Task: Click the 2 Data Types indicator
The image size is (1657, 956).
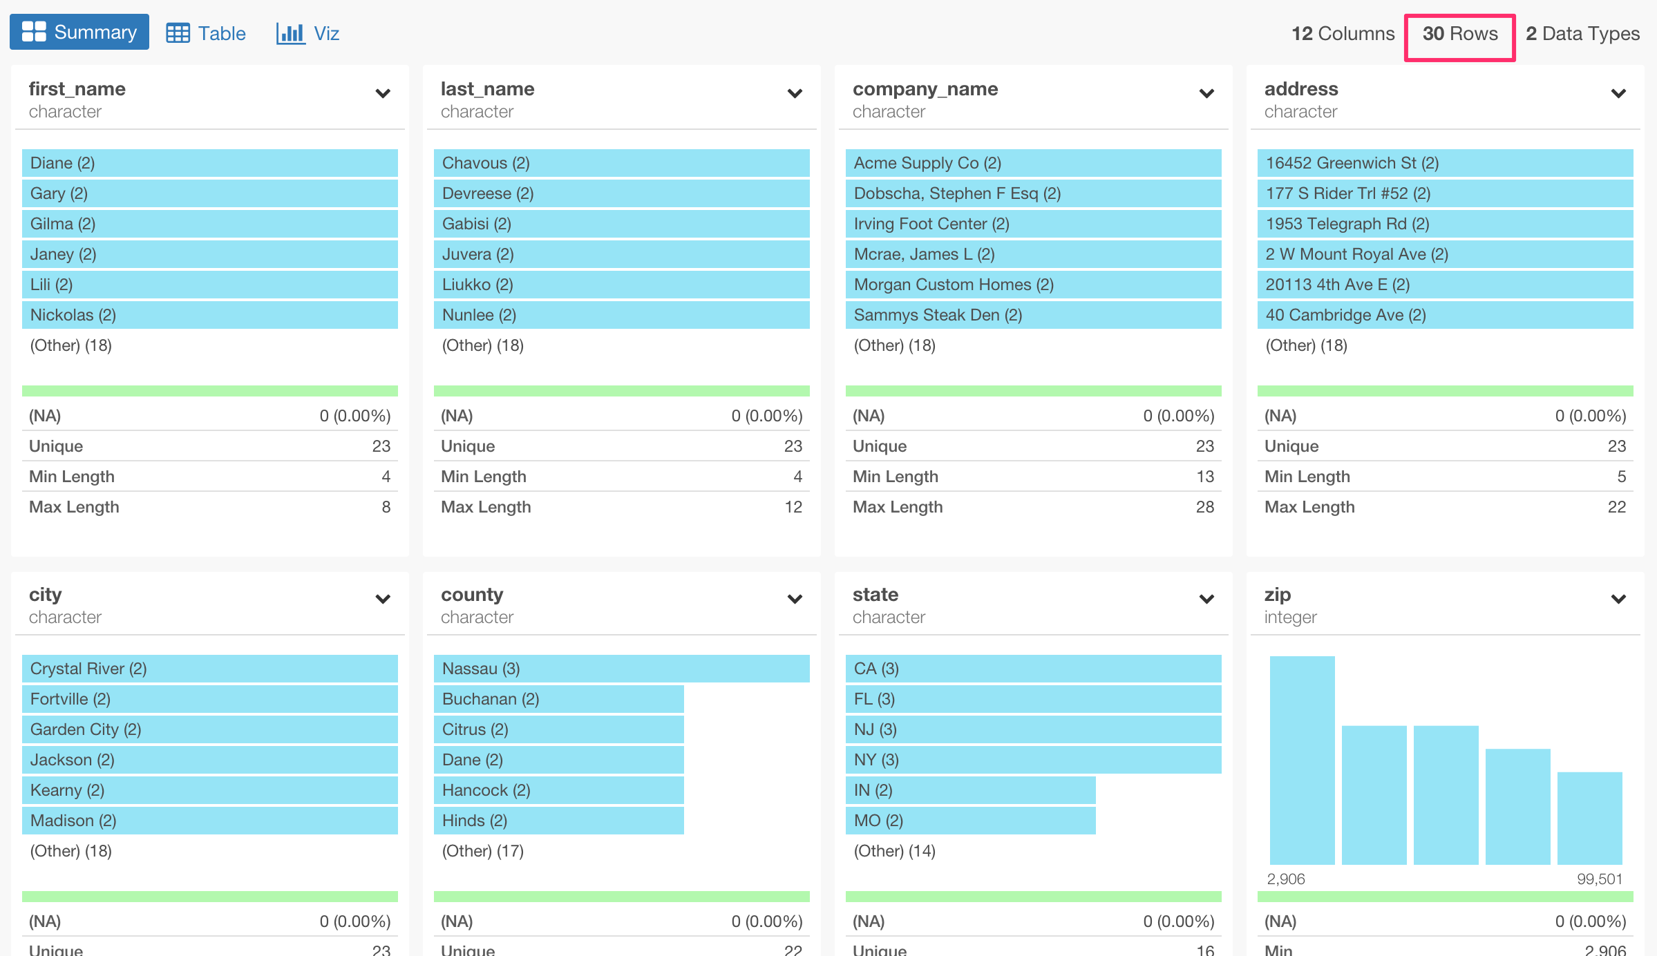Action: [1582, 33]
